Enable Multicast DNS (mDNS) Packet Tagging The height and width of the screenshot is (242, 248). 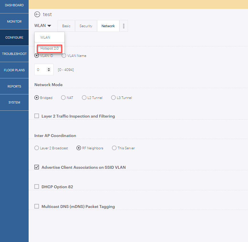tap(37, 206)
